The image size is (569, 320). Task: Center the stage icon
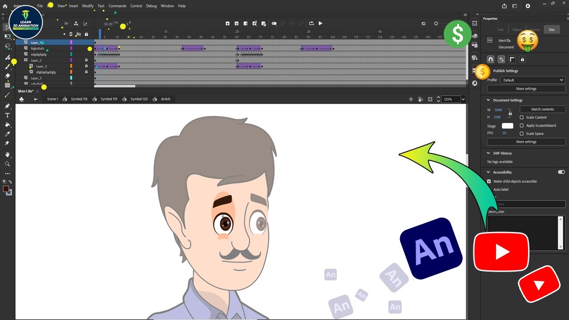click(411, 99)
